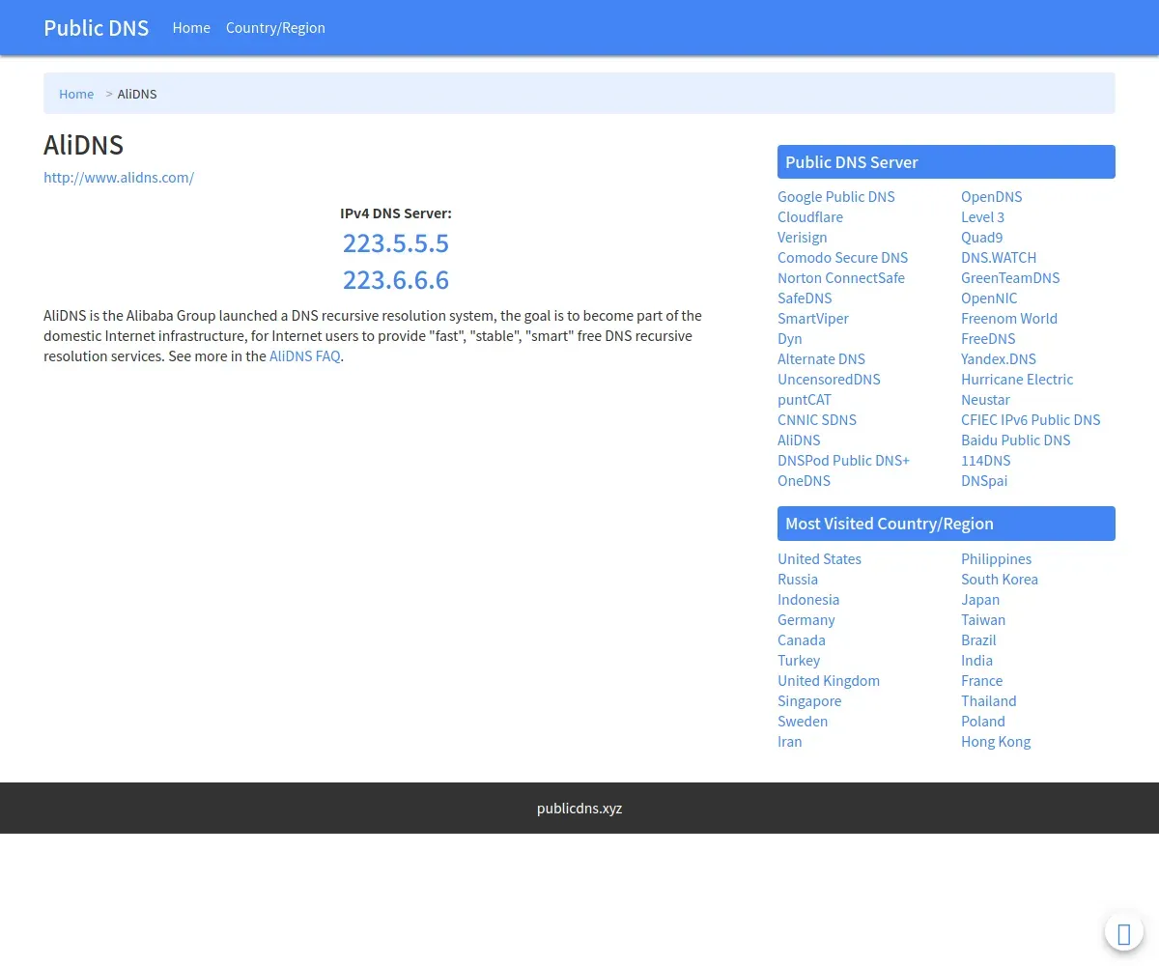Click Home in the breadcrumb
Viewport: 1159px width, 966px height.
[76, 94]
